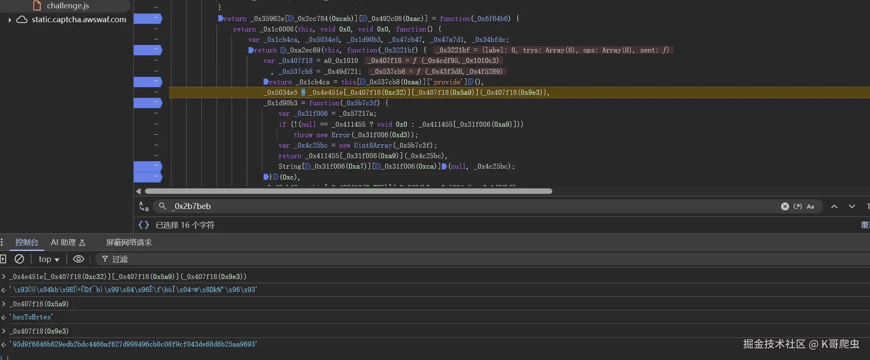
Task: Create a live expression with eye icon
Action: [79, 259]
